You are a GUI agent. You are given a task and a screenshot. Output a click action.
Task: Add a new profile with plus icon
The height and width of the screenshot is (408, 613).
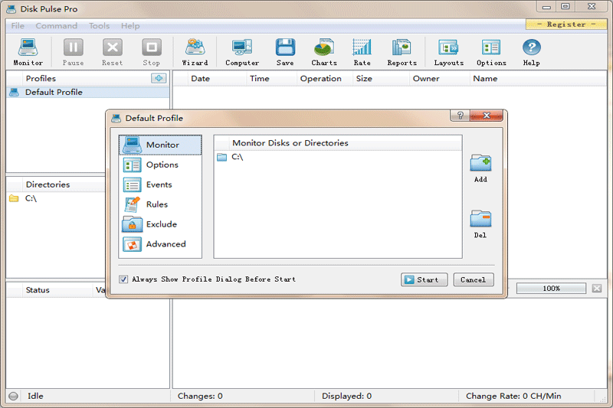[x=159, y=78]
